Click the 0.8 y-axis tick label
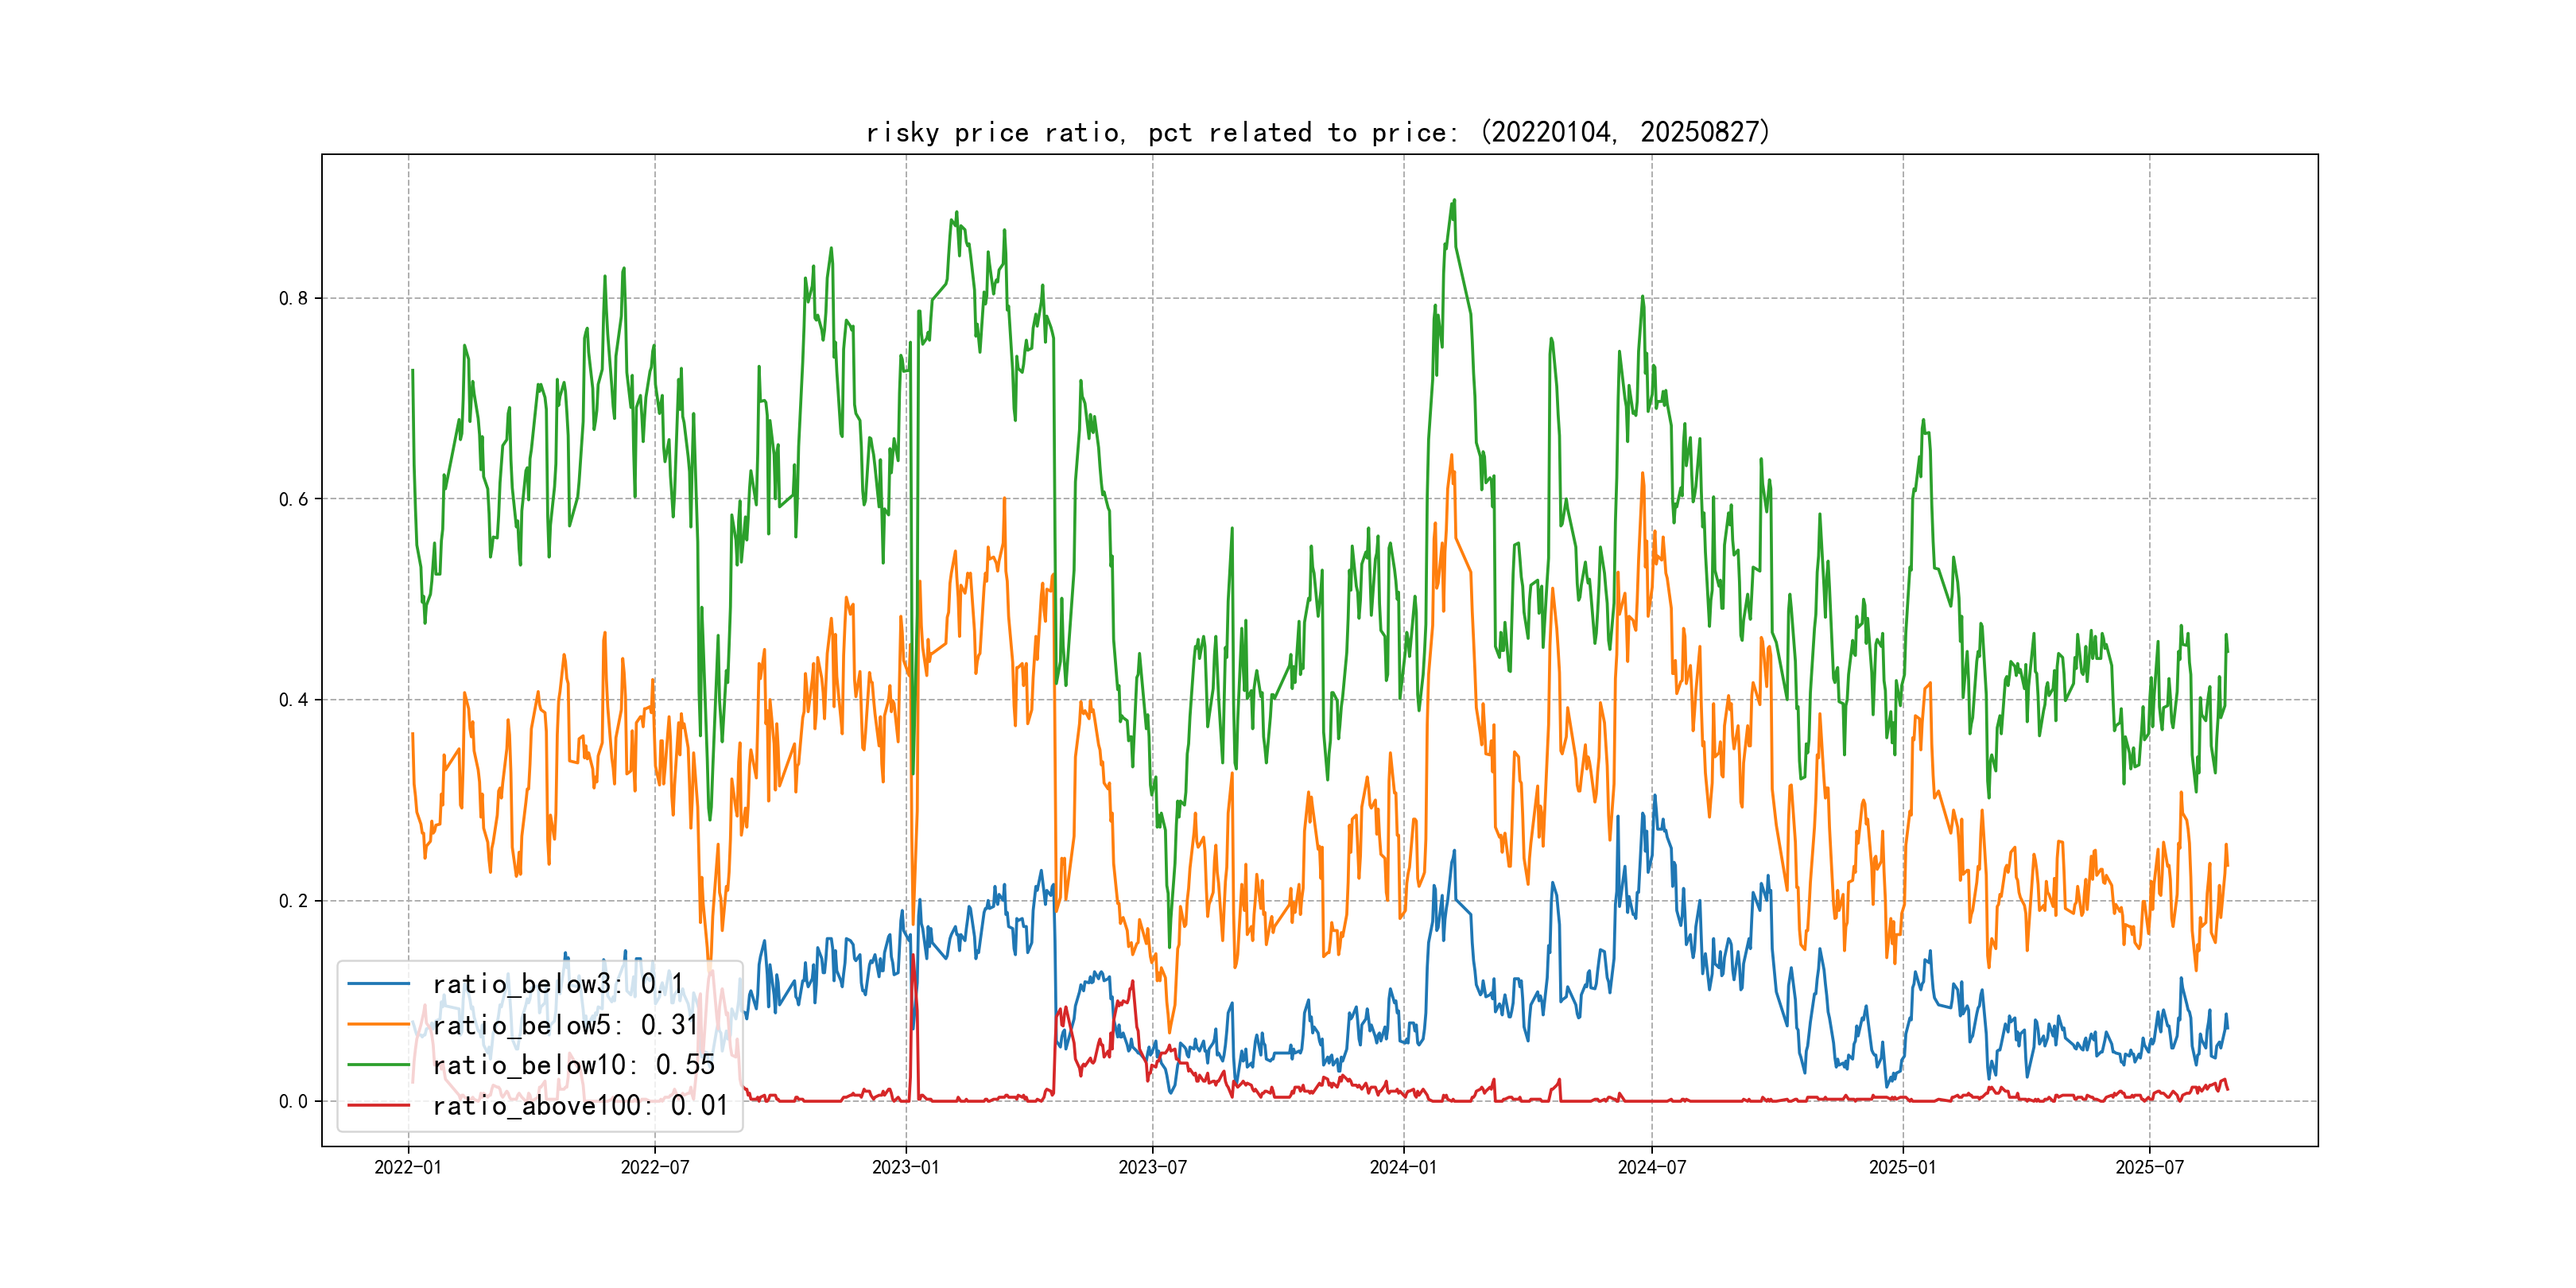2576x1288 pixels. pyautogui.click(x=293, y=298)
